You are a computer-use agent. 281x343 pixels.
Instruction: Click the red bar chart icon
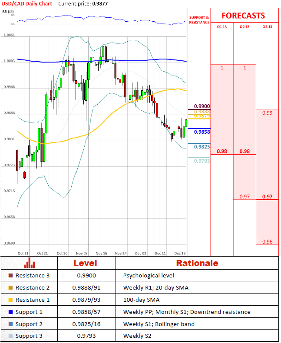[x=30, y=263]
